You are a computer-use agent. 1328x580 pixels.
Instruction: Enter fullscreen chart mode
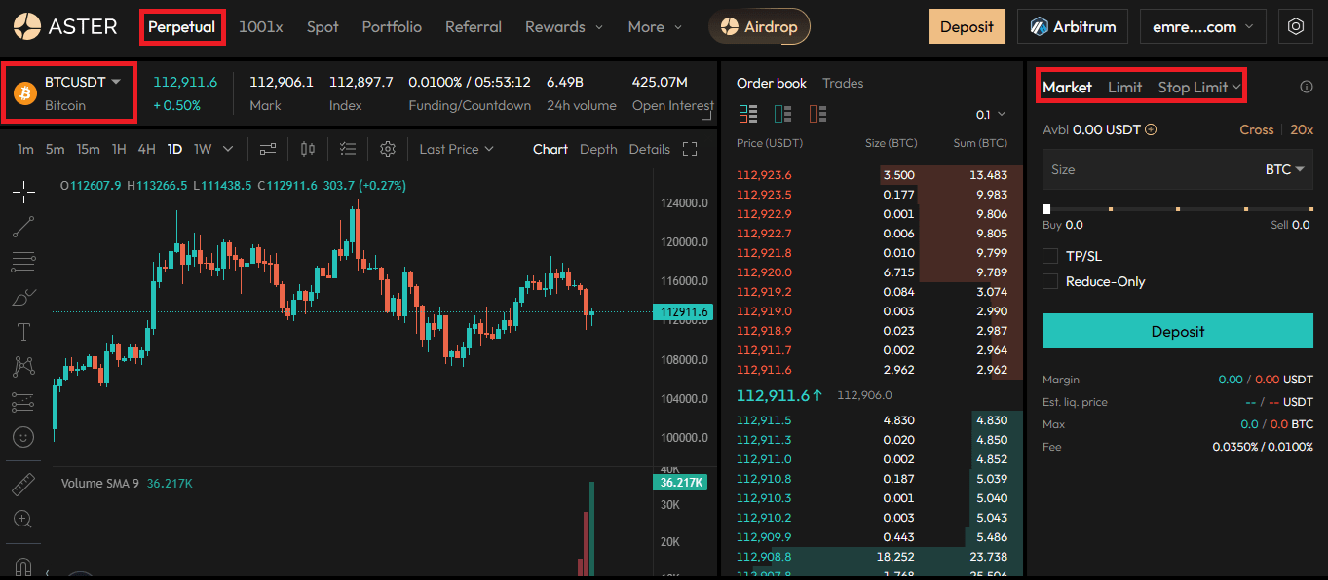click(x=690, y=149)
